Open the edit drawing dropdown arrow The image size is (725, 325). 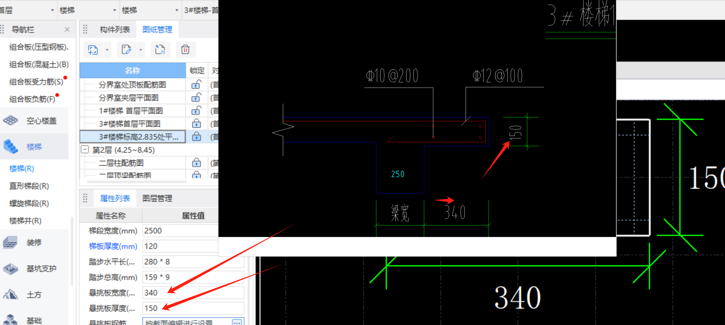[x=141, y=50]
